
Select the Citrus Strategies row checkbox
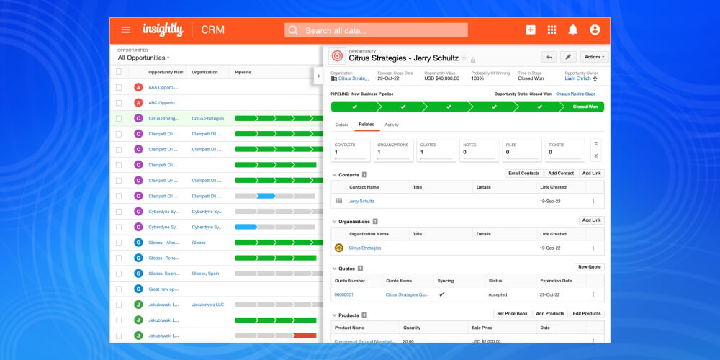(x=119, y=118)
